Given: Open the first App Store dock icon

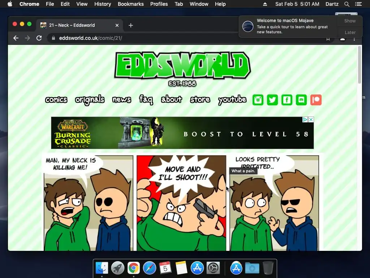Looking at the screenshot, I should [x=197, y=268].
